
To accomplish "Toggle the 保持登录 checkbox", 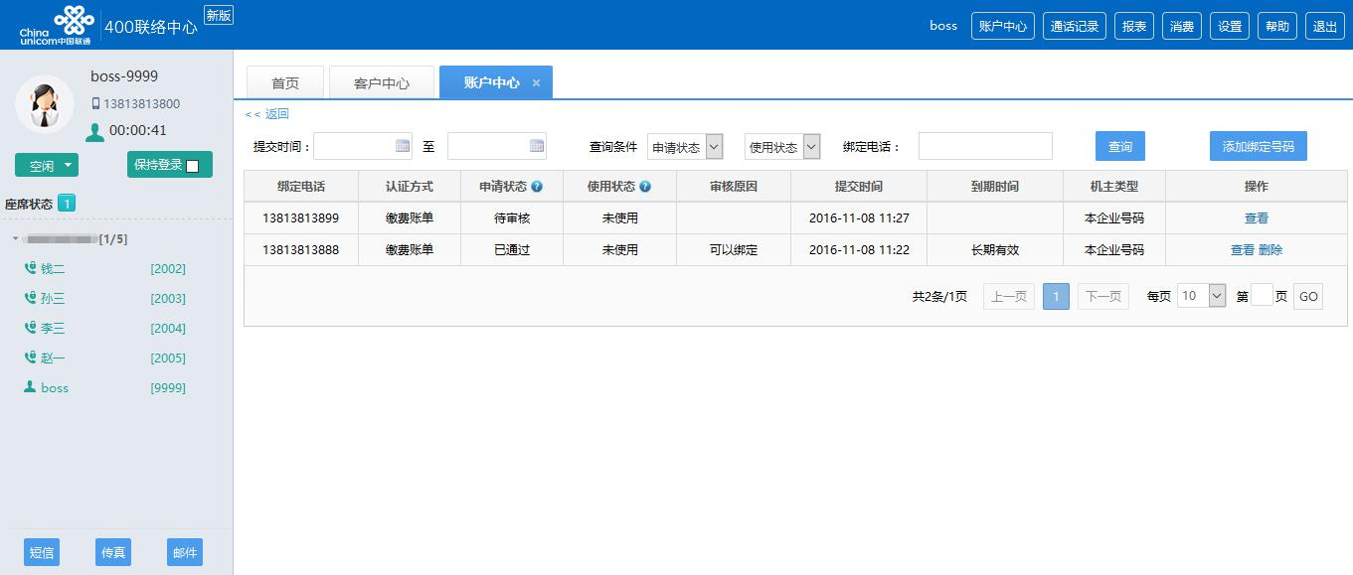I will coord(193,166).
